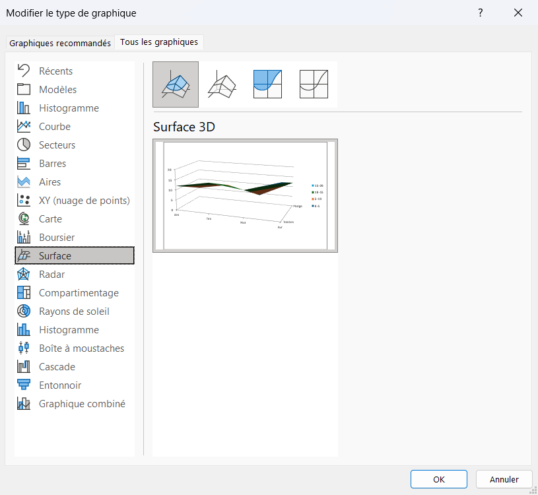
Task: Select Entonnoir in the chart list
Action: (x=60, y=385)
